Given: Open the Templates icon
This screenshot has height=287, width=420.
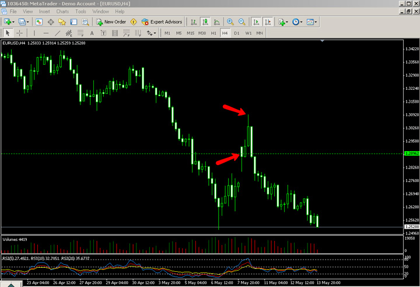Looking at the screenshot, I should tap(310, 22).
